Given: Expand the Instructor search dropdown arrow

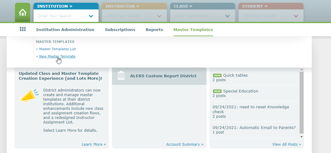Looking at the screenshot, I should pos(159,16).
